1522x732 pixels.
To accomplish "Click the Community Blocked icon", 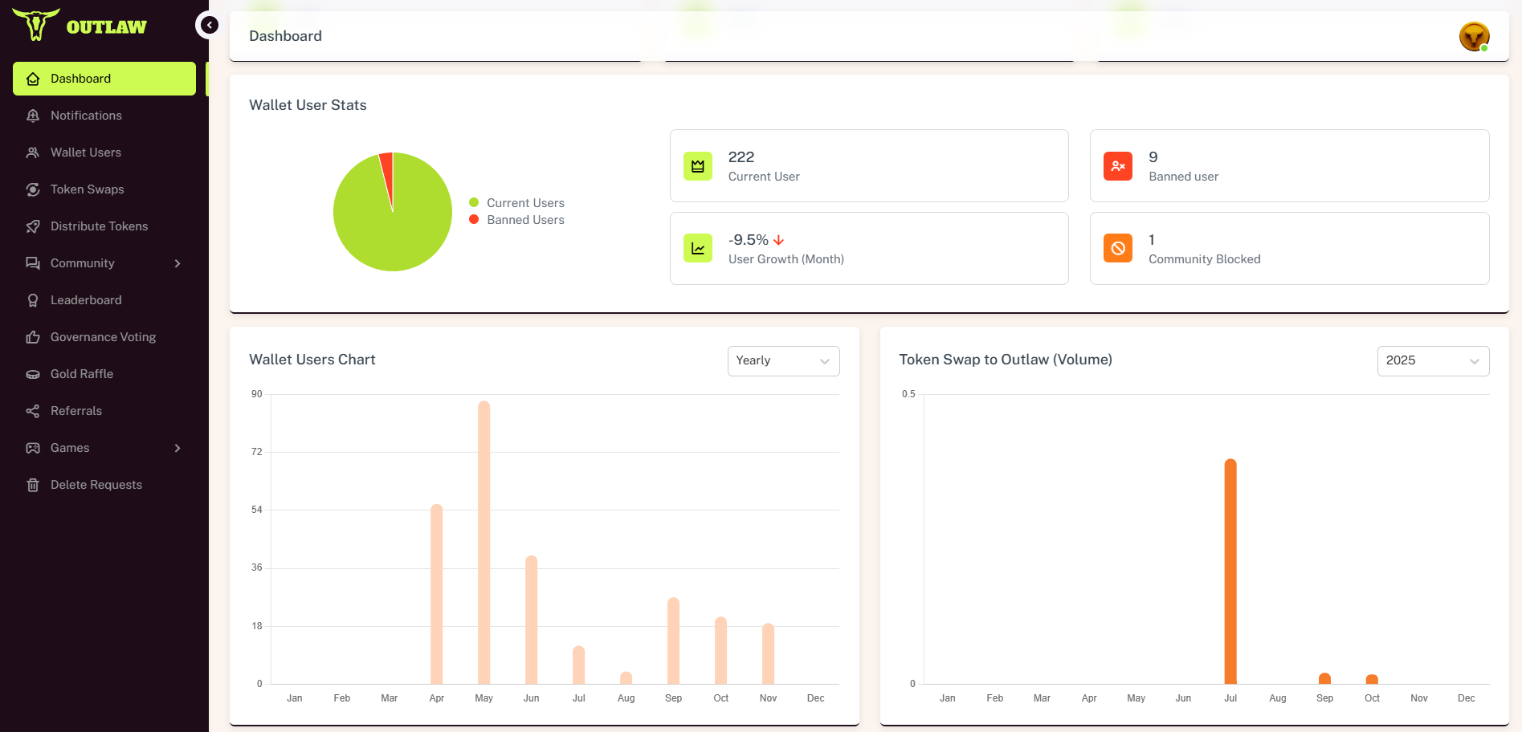I will 1117,249.
